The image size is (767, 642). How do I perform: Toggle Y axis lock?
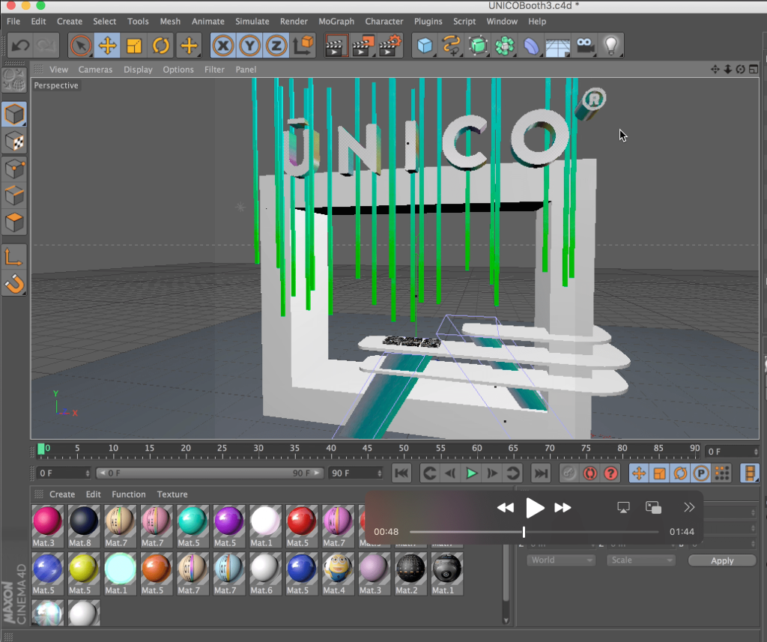click(249, 46)
